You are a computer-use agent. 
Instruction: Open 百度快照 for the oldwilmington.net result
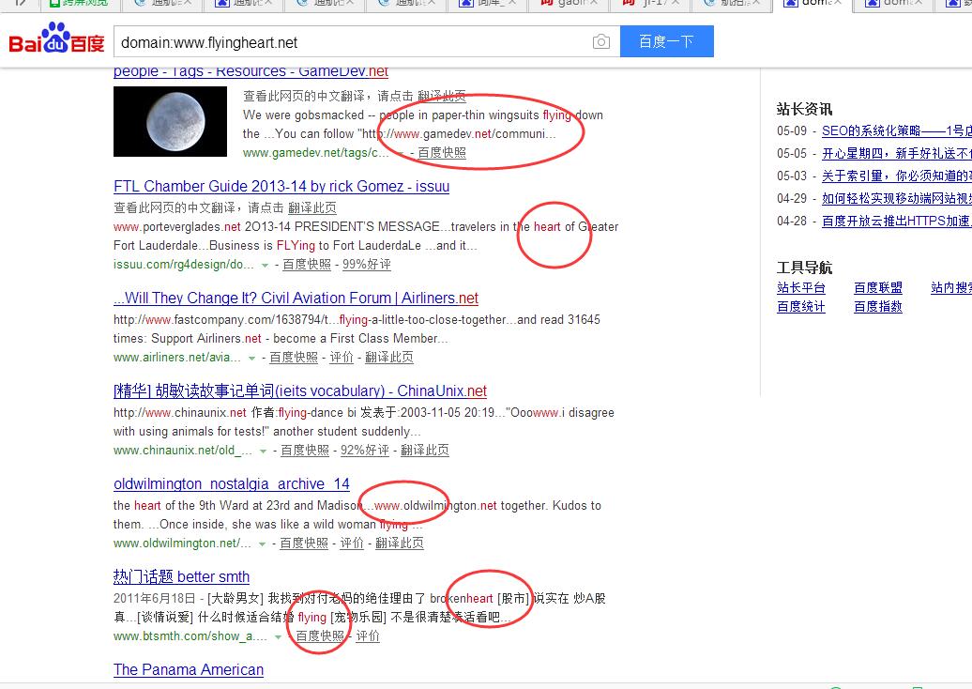304,544
